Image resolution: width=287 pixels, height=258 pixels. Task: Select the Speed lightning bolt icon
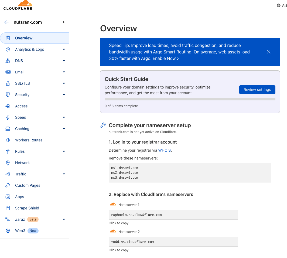pyautogui.click(x=7, y=117)
